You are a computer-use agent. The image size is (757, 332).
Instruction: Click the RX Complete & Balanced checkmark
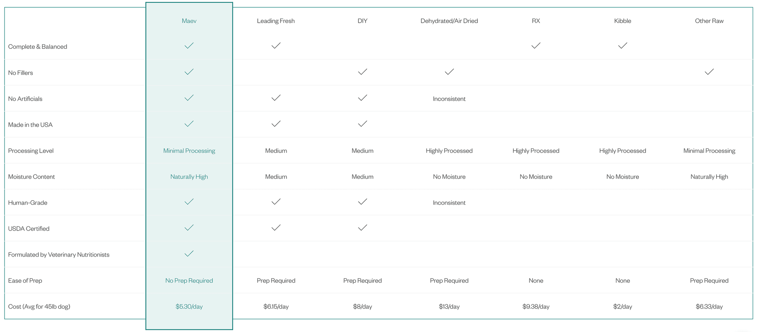point(536,46)
